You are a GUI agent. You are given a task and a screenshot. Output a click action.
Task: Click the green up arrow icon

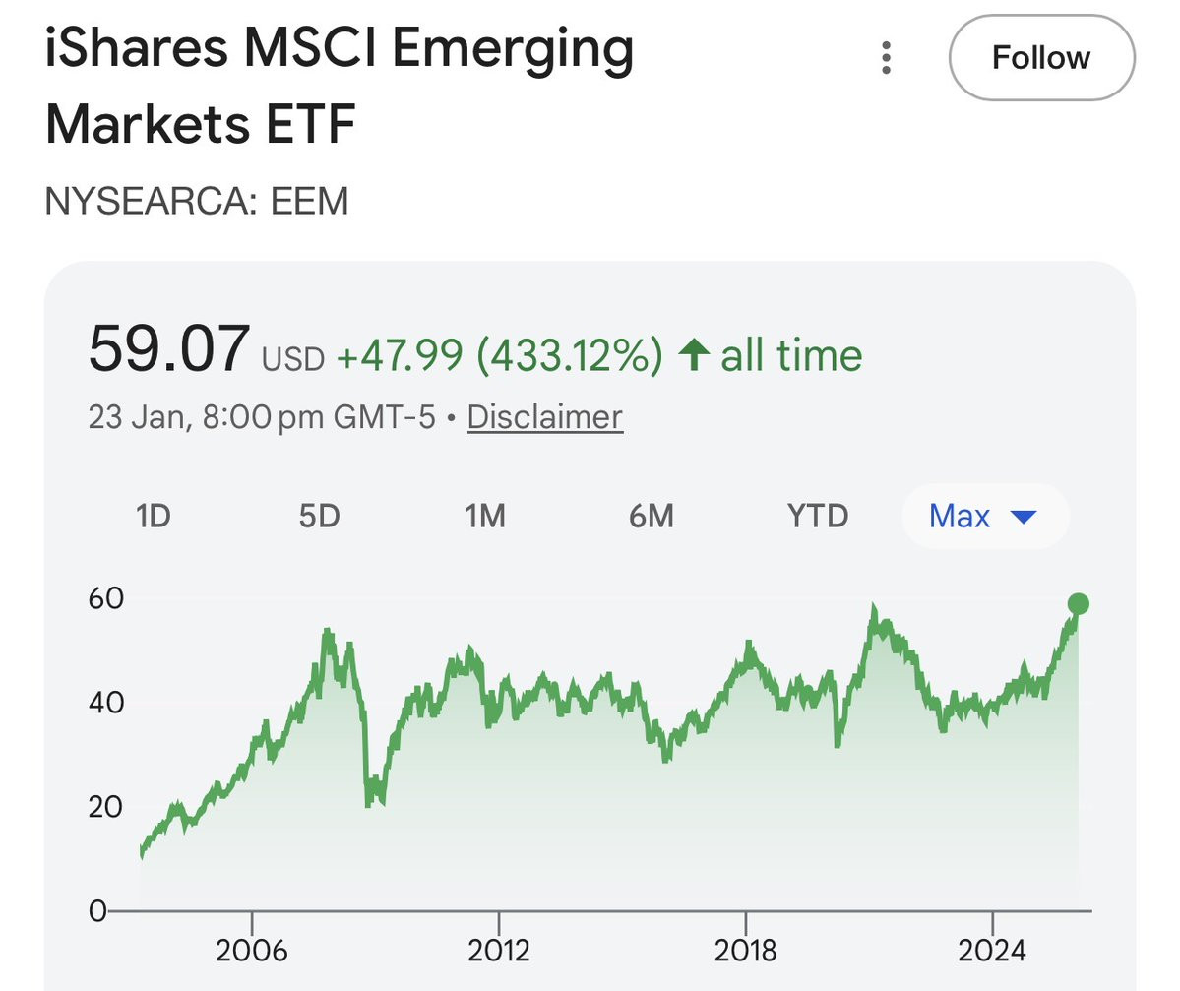click(x=693, y=354)
